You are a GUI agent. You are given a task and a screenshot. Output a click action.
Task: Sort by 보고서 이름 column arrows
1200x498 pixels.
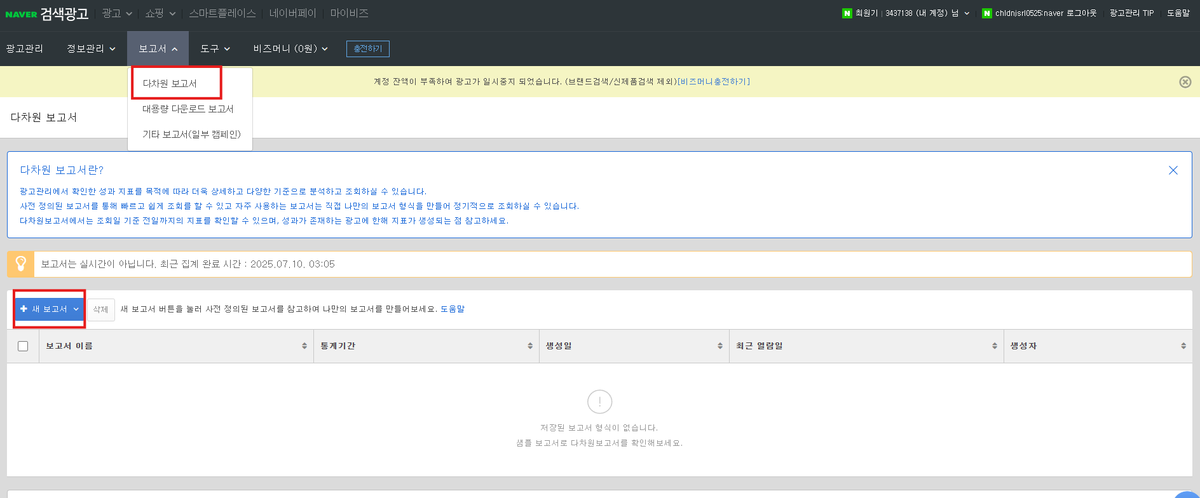[x=304, y=346]
